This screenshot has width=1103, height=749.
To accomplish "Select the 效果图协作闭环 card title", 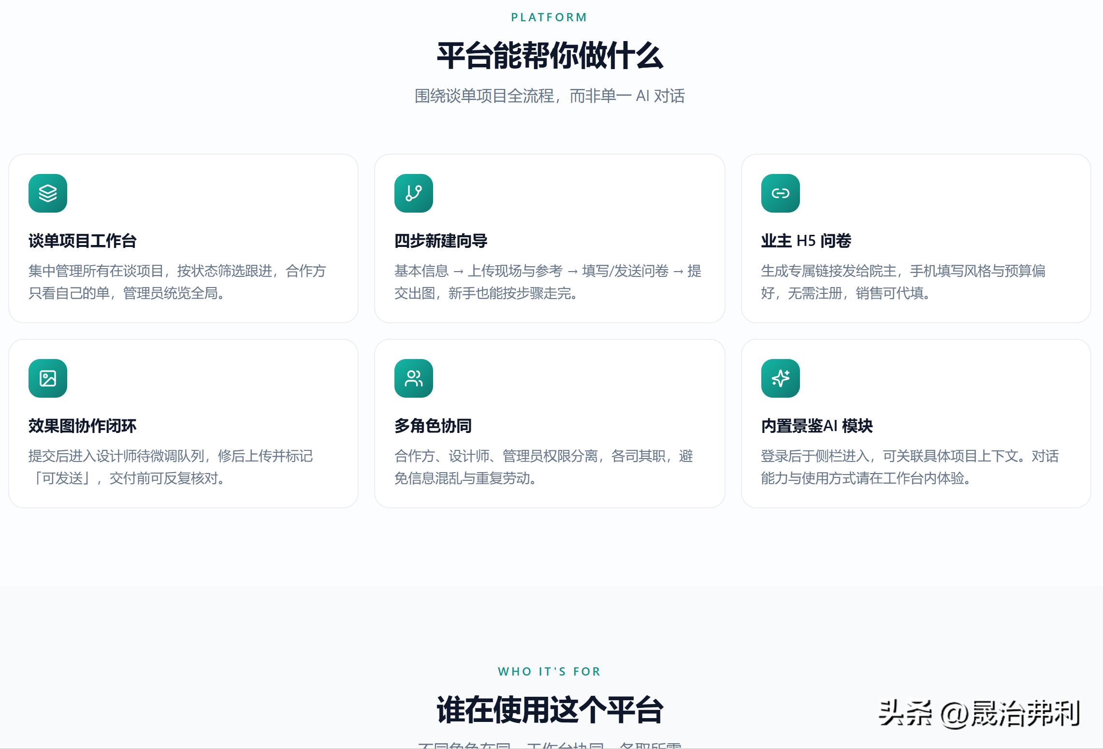I will (83, 426).
